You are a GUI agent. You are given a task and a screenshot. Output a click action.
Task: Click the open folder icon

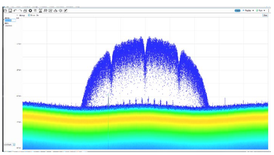coord(5,11)
